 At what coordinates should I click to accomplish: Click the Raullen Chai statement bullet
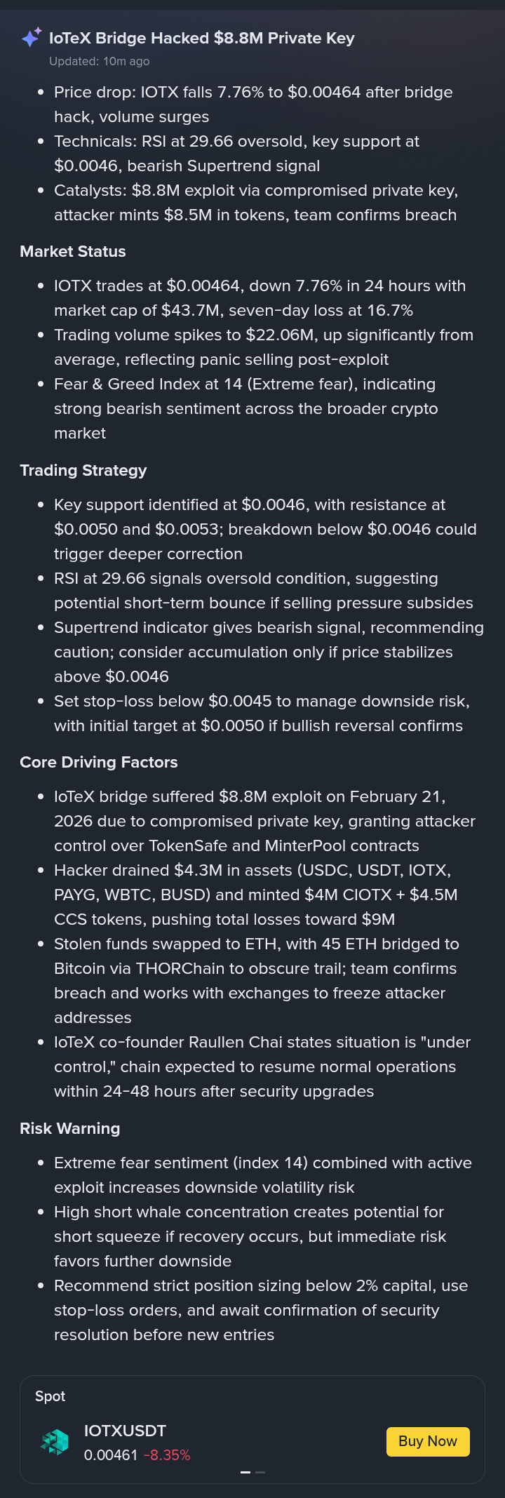coord(262,1066)
